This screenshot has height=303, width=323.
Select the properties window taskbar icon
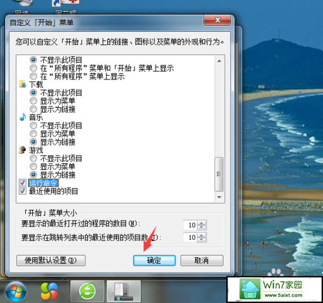(x=123, y=291)
